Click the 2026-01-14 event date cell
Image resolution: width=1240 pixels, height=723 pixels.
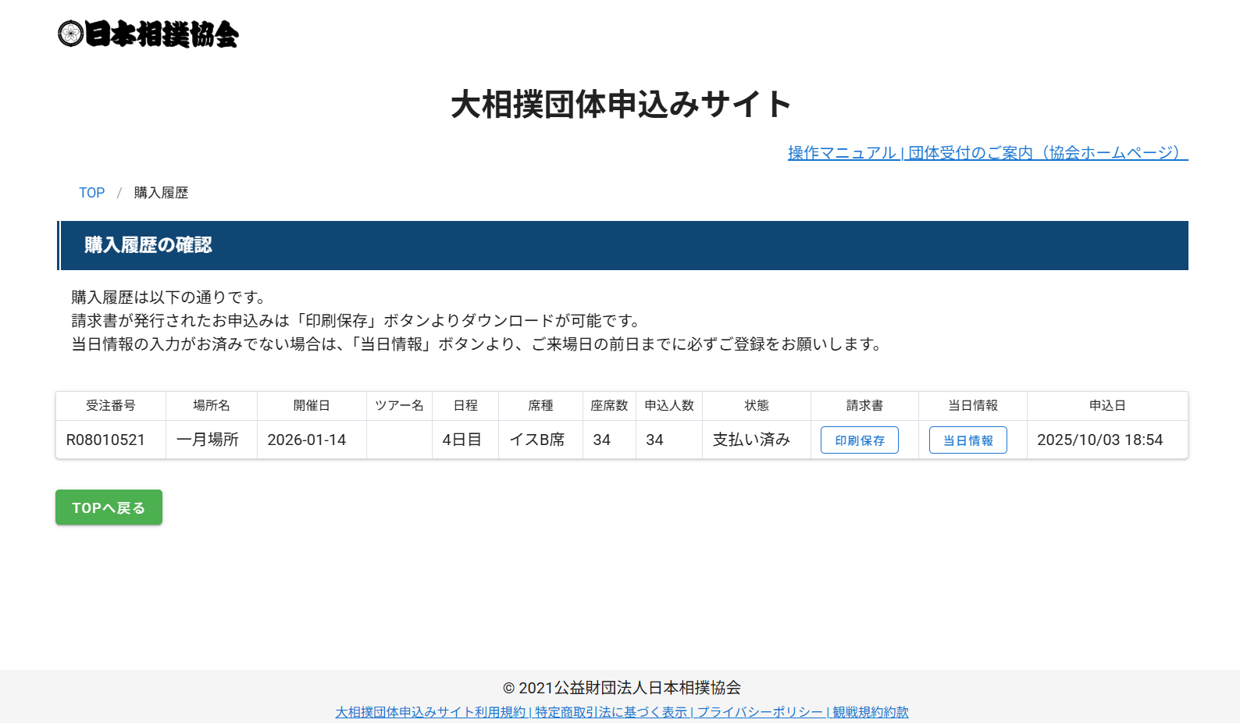point(306,440)
